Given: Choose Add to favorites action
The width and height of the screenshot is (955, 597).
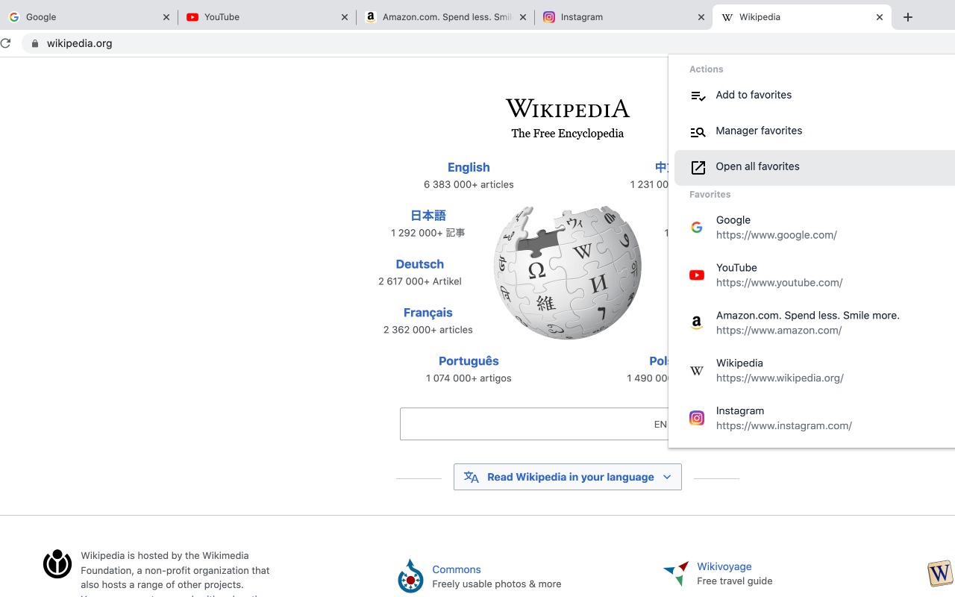Looking at the screenshot, I should click(815, 96).
